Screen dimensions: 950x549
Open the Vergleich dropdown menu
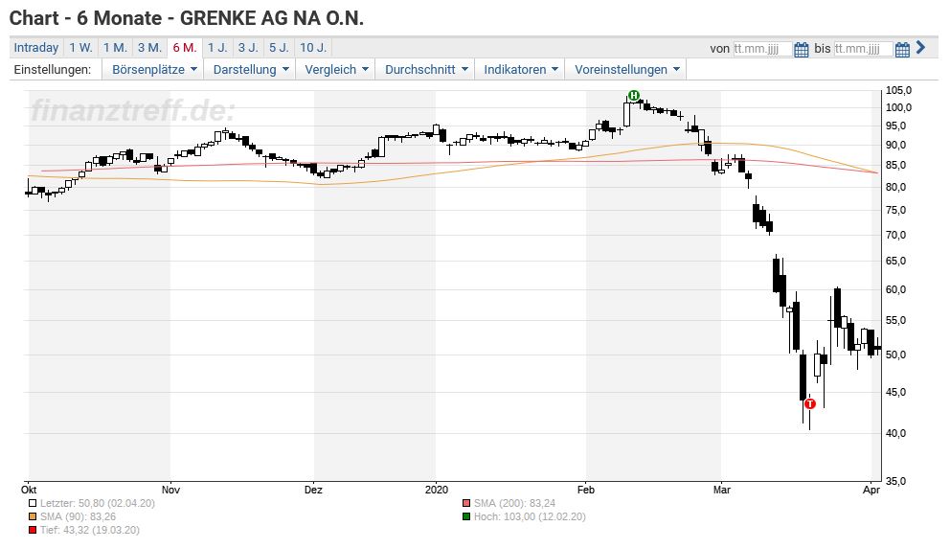pos(336,70)
